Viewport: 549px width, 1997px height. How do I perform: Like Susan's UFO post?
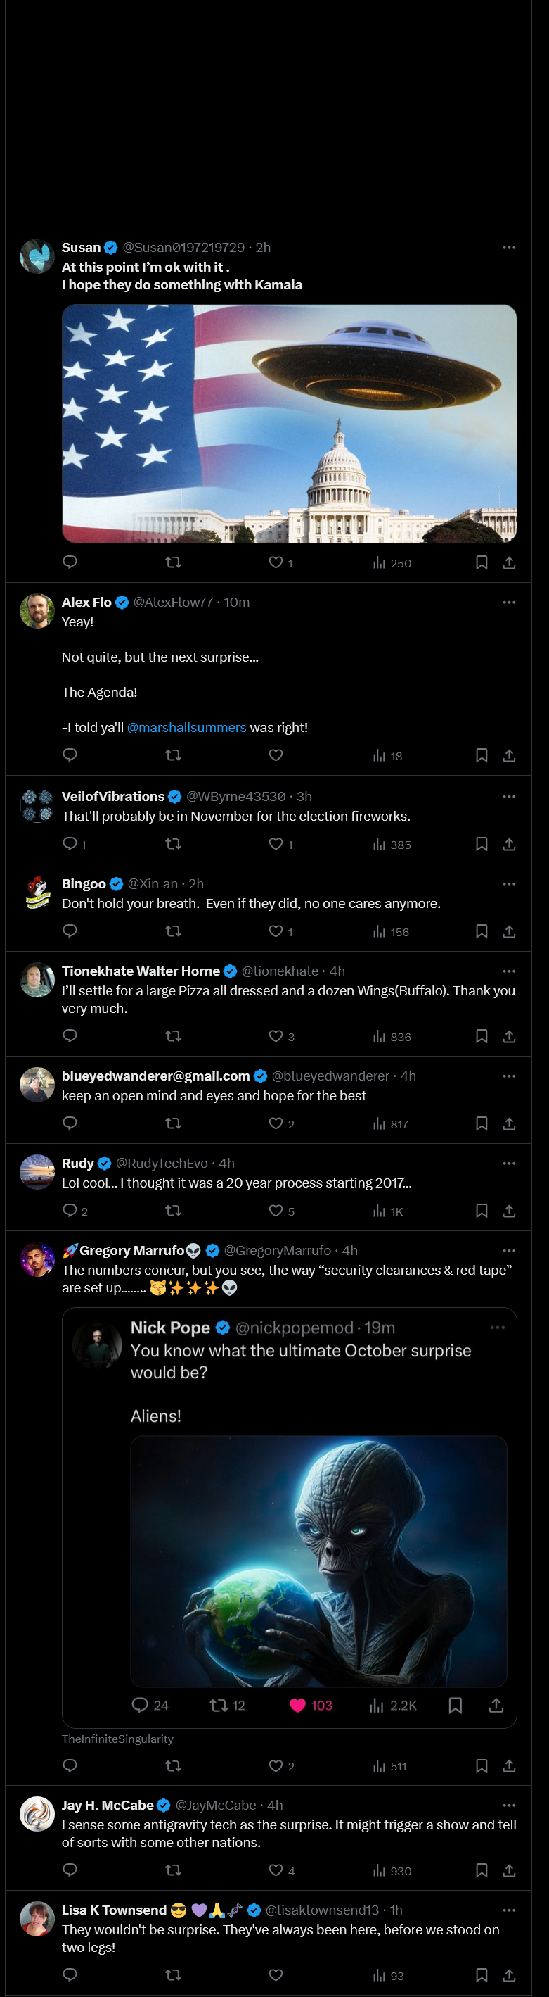276,564
